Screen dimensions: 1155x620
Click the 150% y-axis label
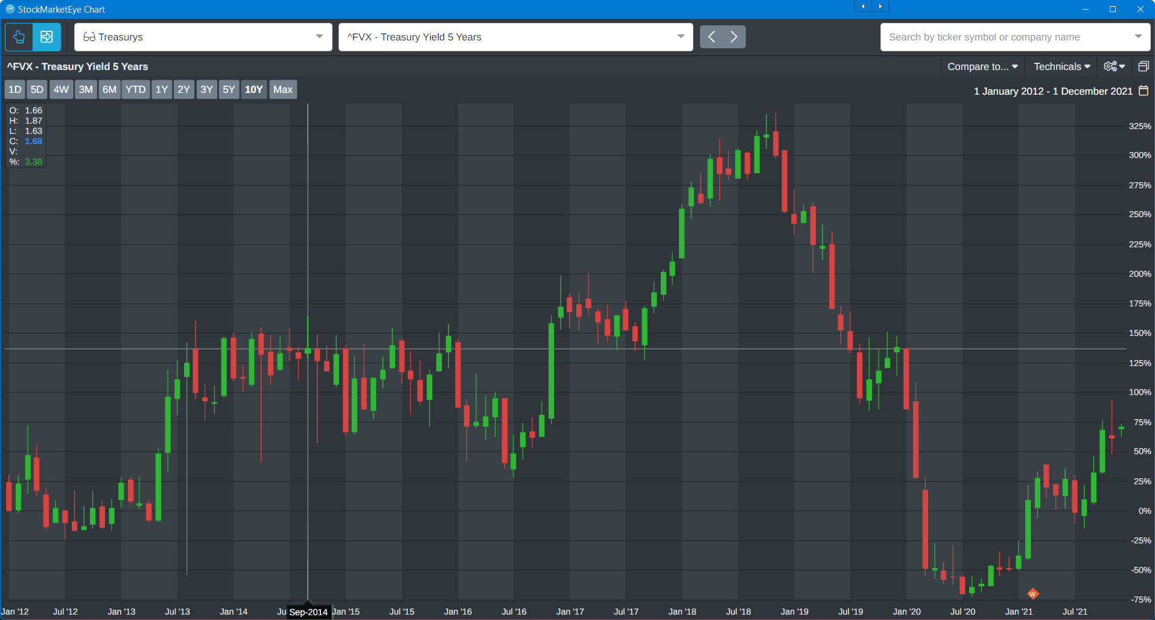click(1140, 333)
